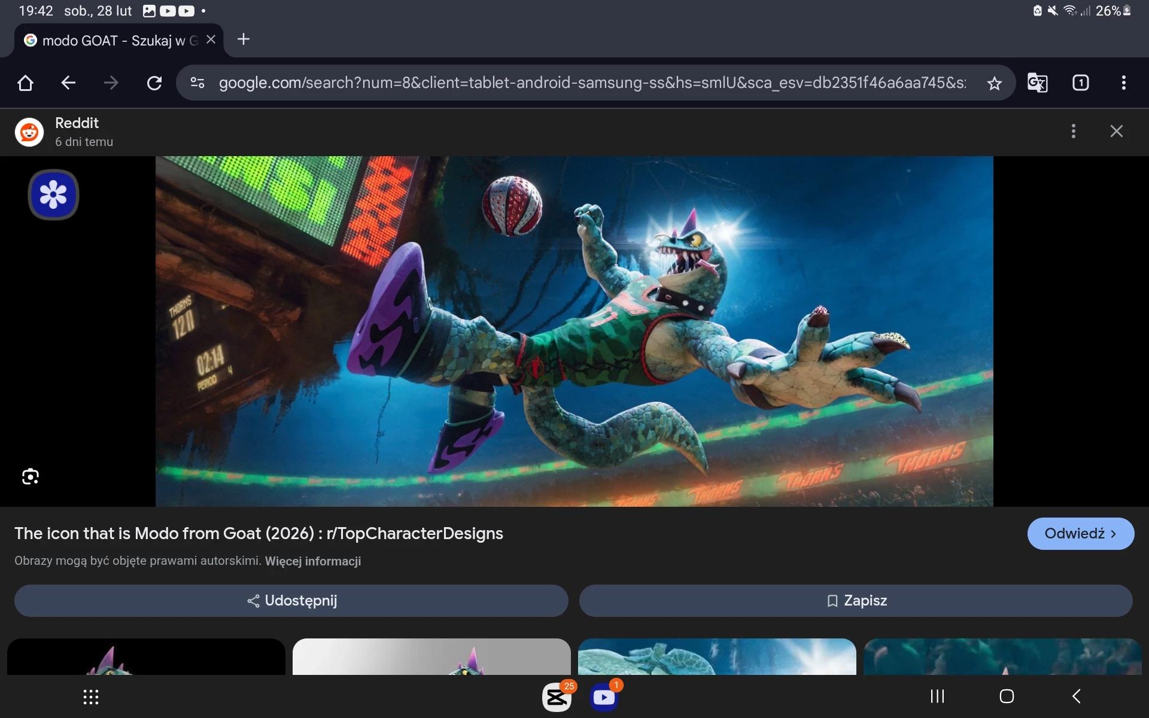Click the 'Odwiedź' visit button

coord(1080,534)
